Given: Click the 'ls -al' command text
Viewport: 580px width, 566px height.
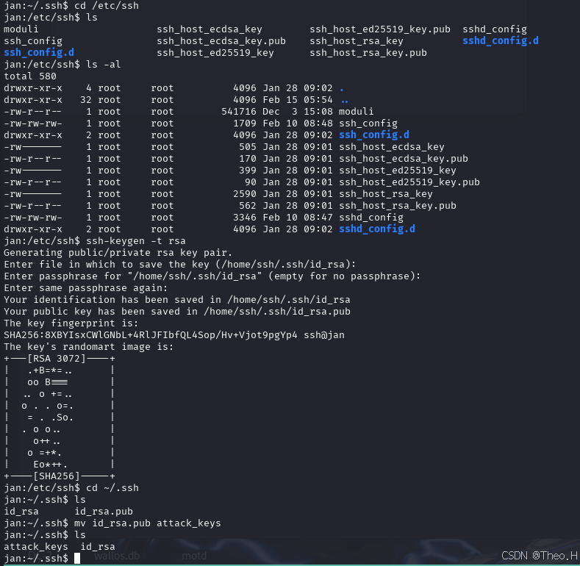Looking at the screenshot, I should point(104,65).
